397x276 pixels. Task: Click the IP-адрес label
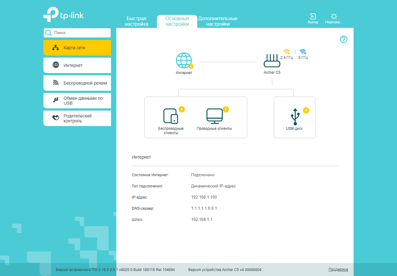click(x=140, y=197)
